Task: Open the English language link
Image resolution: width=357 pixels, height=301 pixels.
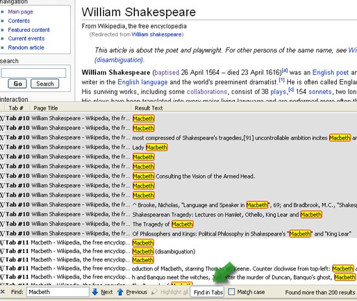Action: point(143,82)
